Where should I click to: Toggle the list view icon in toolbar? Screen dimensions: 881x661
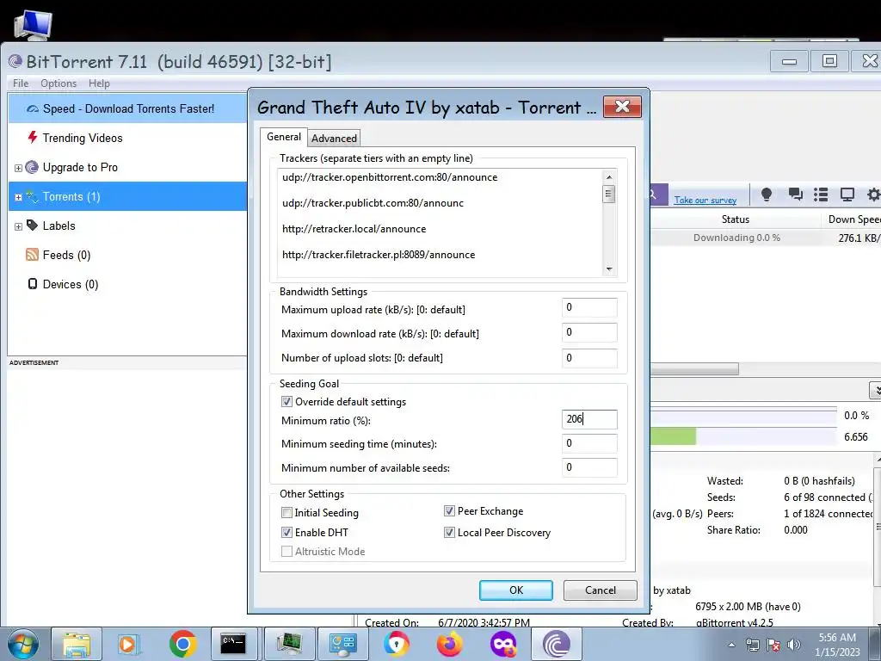[821, 195]
